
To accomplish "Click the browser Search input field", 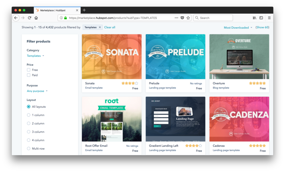I will point(213,18).
